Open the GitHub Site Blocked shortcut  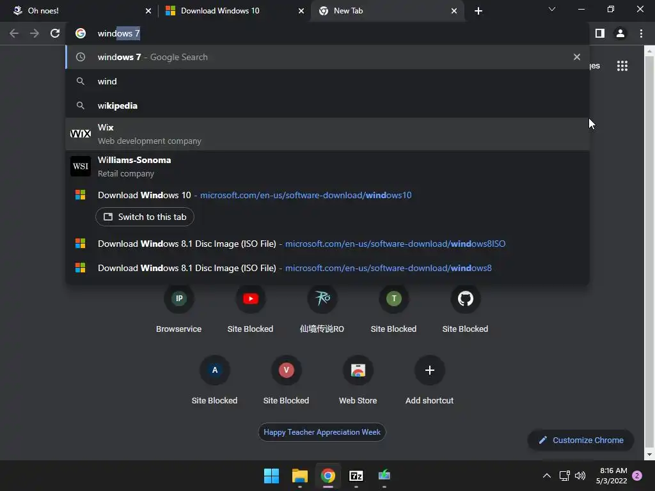coord(466,309)
